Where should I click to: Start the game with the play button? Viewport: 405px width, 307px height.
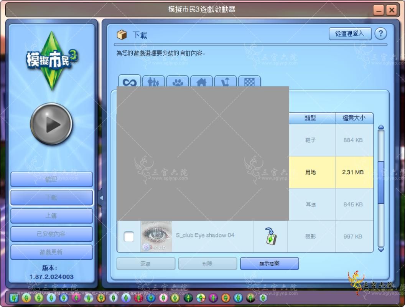pos(51,124)
